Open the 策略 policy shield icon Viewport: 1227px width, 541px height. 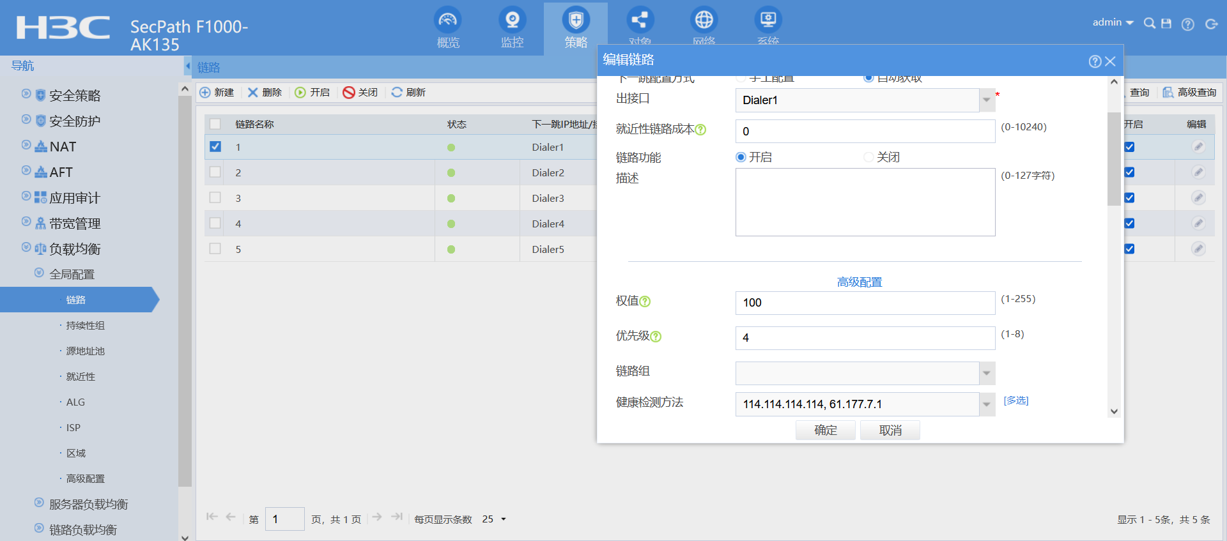pos(576,20)
